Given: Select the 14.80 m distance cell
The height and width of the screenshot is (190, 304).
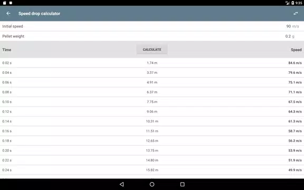Looking at the screenshot, I should pos(152,160).
